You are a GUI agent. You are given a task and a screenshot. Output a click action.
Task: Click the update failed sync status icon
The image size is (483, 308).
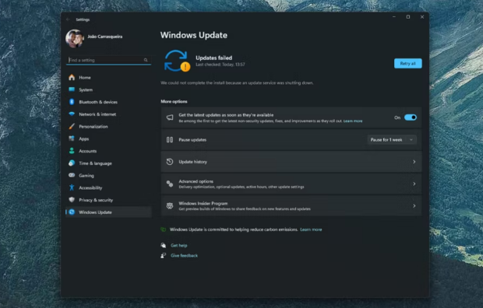pyautogui.click(x=177, y=61)
